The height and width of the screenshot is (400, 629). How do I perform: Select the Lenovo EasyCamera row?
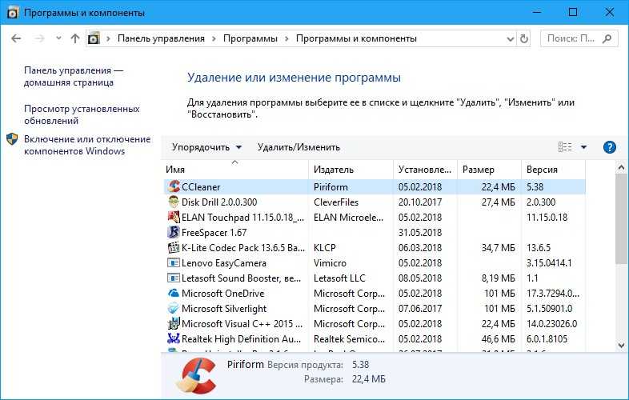click(375, 262)
